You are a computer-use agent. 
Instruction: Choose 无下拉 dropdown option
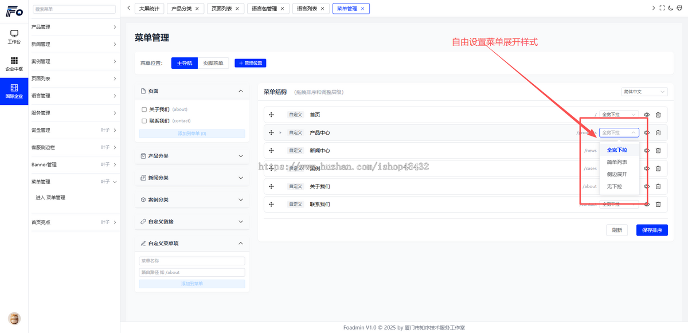[619, 186]
